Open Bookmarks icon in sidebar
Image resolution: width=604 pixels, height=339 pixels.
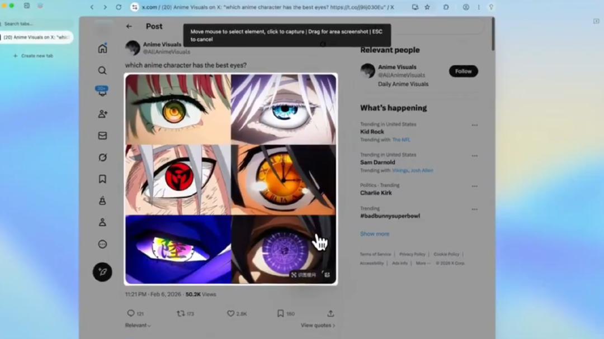[x=102, y=179]
